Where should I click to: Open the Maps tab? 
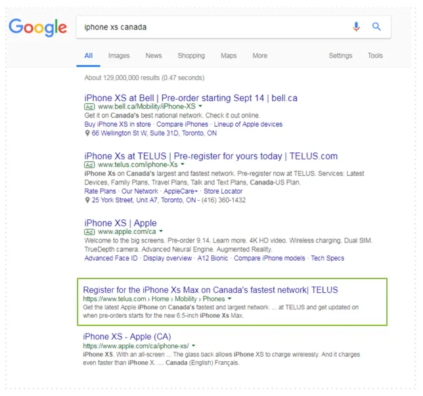229,56
